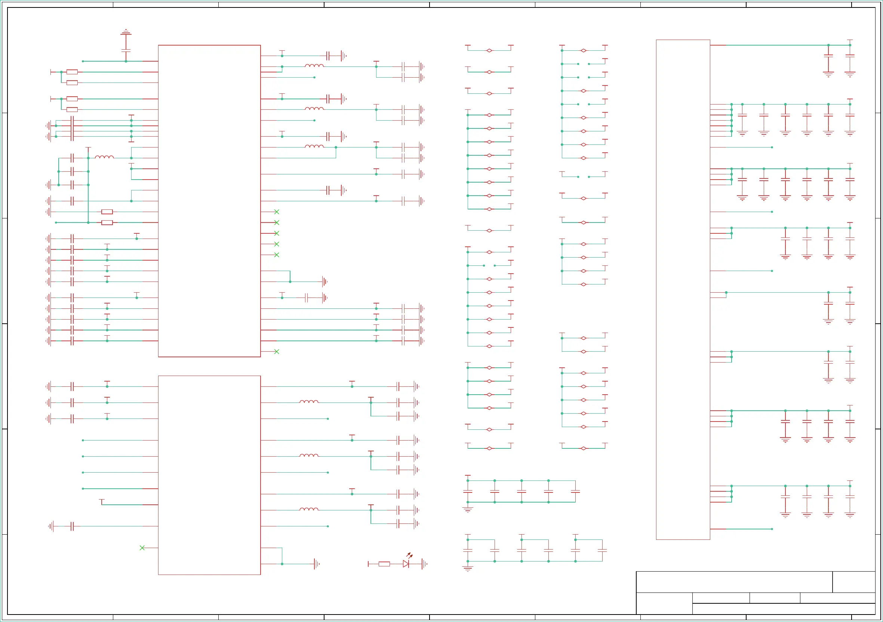Image resolution: width=883 pixels, height=622 pixels.
Task: Click ground symbol beneath the five-capacitor bank
Action: click(x=468, y=509)
